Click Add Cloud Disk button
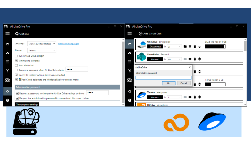The height and width of the screenshot is (141, 251). pos(150,34)
